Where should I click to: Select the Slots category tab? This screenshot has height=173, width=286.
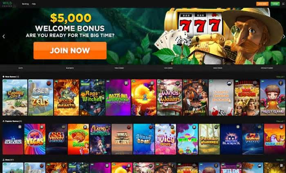[20, 68]
